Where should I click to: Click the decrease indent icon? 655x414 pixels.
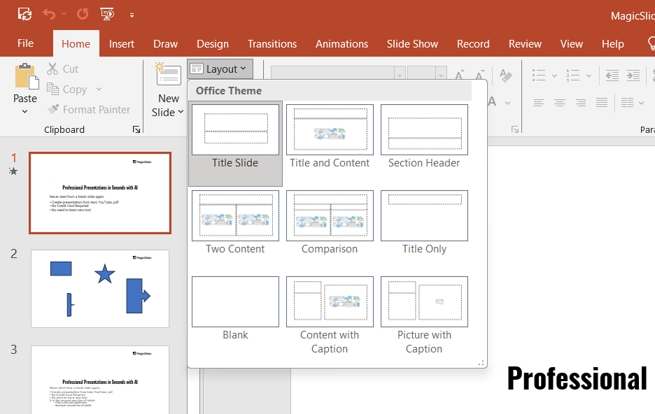pyautogui.click(x=612, y=76)
